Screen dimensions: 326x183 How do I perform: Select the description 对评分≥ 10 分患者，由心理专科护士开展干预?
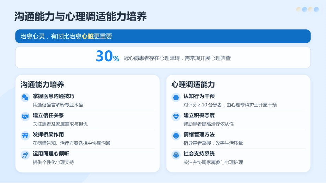coord(230,105)
